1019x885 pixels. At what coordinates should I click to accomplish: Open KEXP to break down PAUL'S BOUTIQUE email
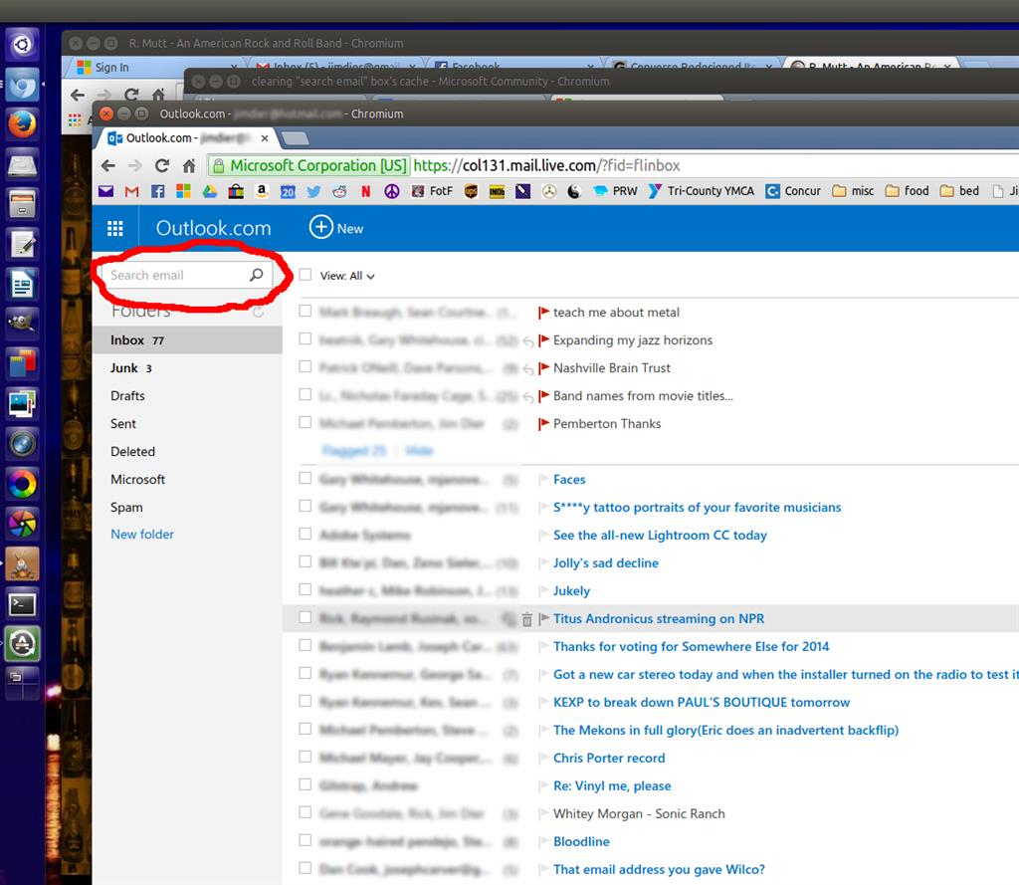pos(702,702)
